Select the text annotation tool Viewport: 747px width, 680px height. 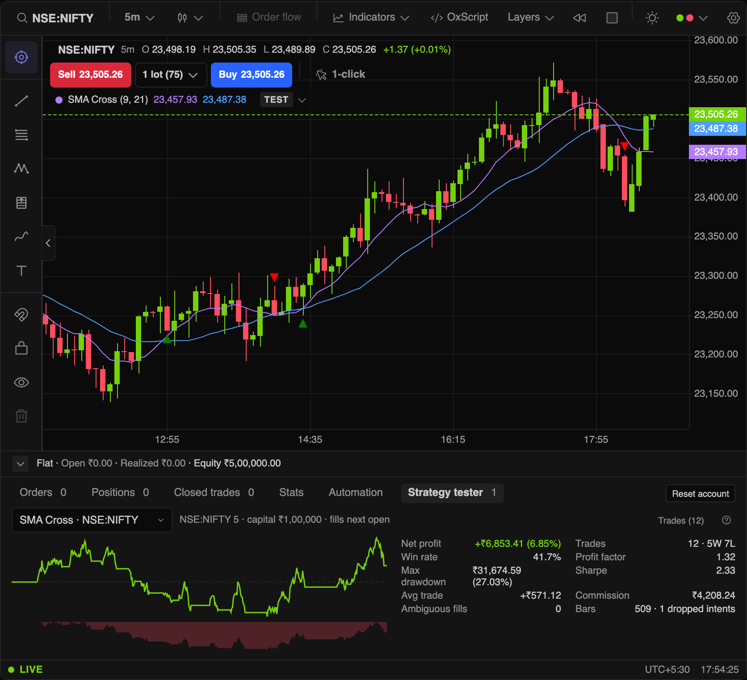[x=21, y=271]
